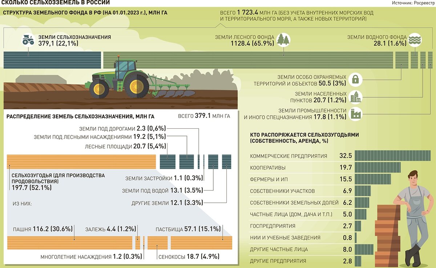Click the trees icon for forest fund

click(283, 39)
